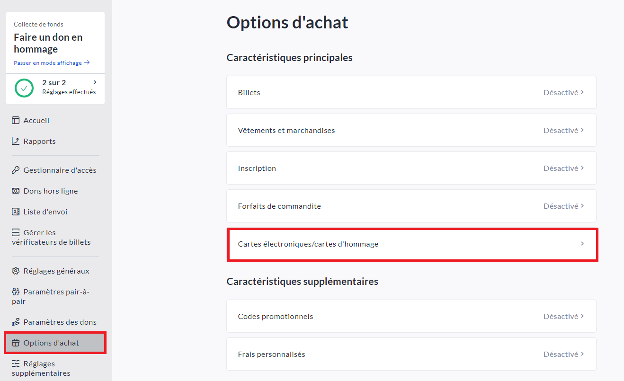
Task: Click the Paramètres des dons hand icon
Action: coord(16,322)
